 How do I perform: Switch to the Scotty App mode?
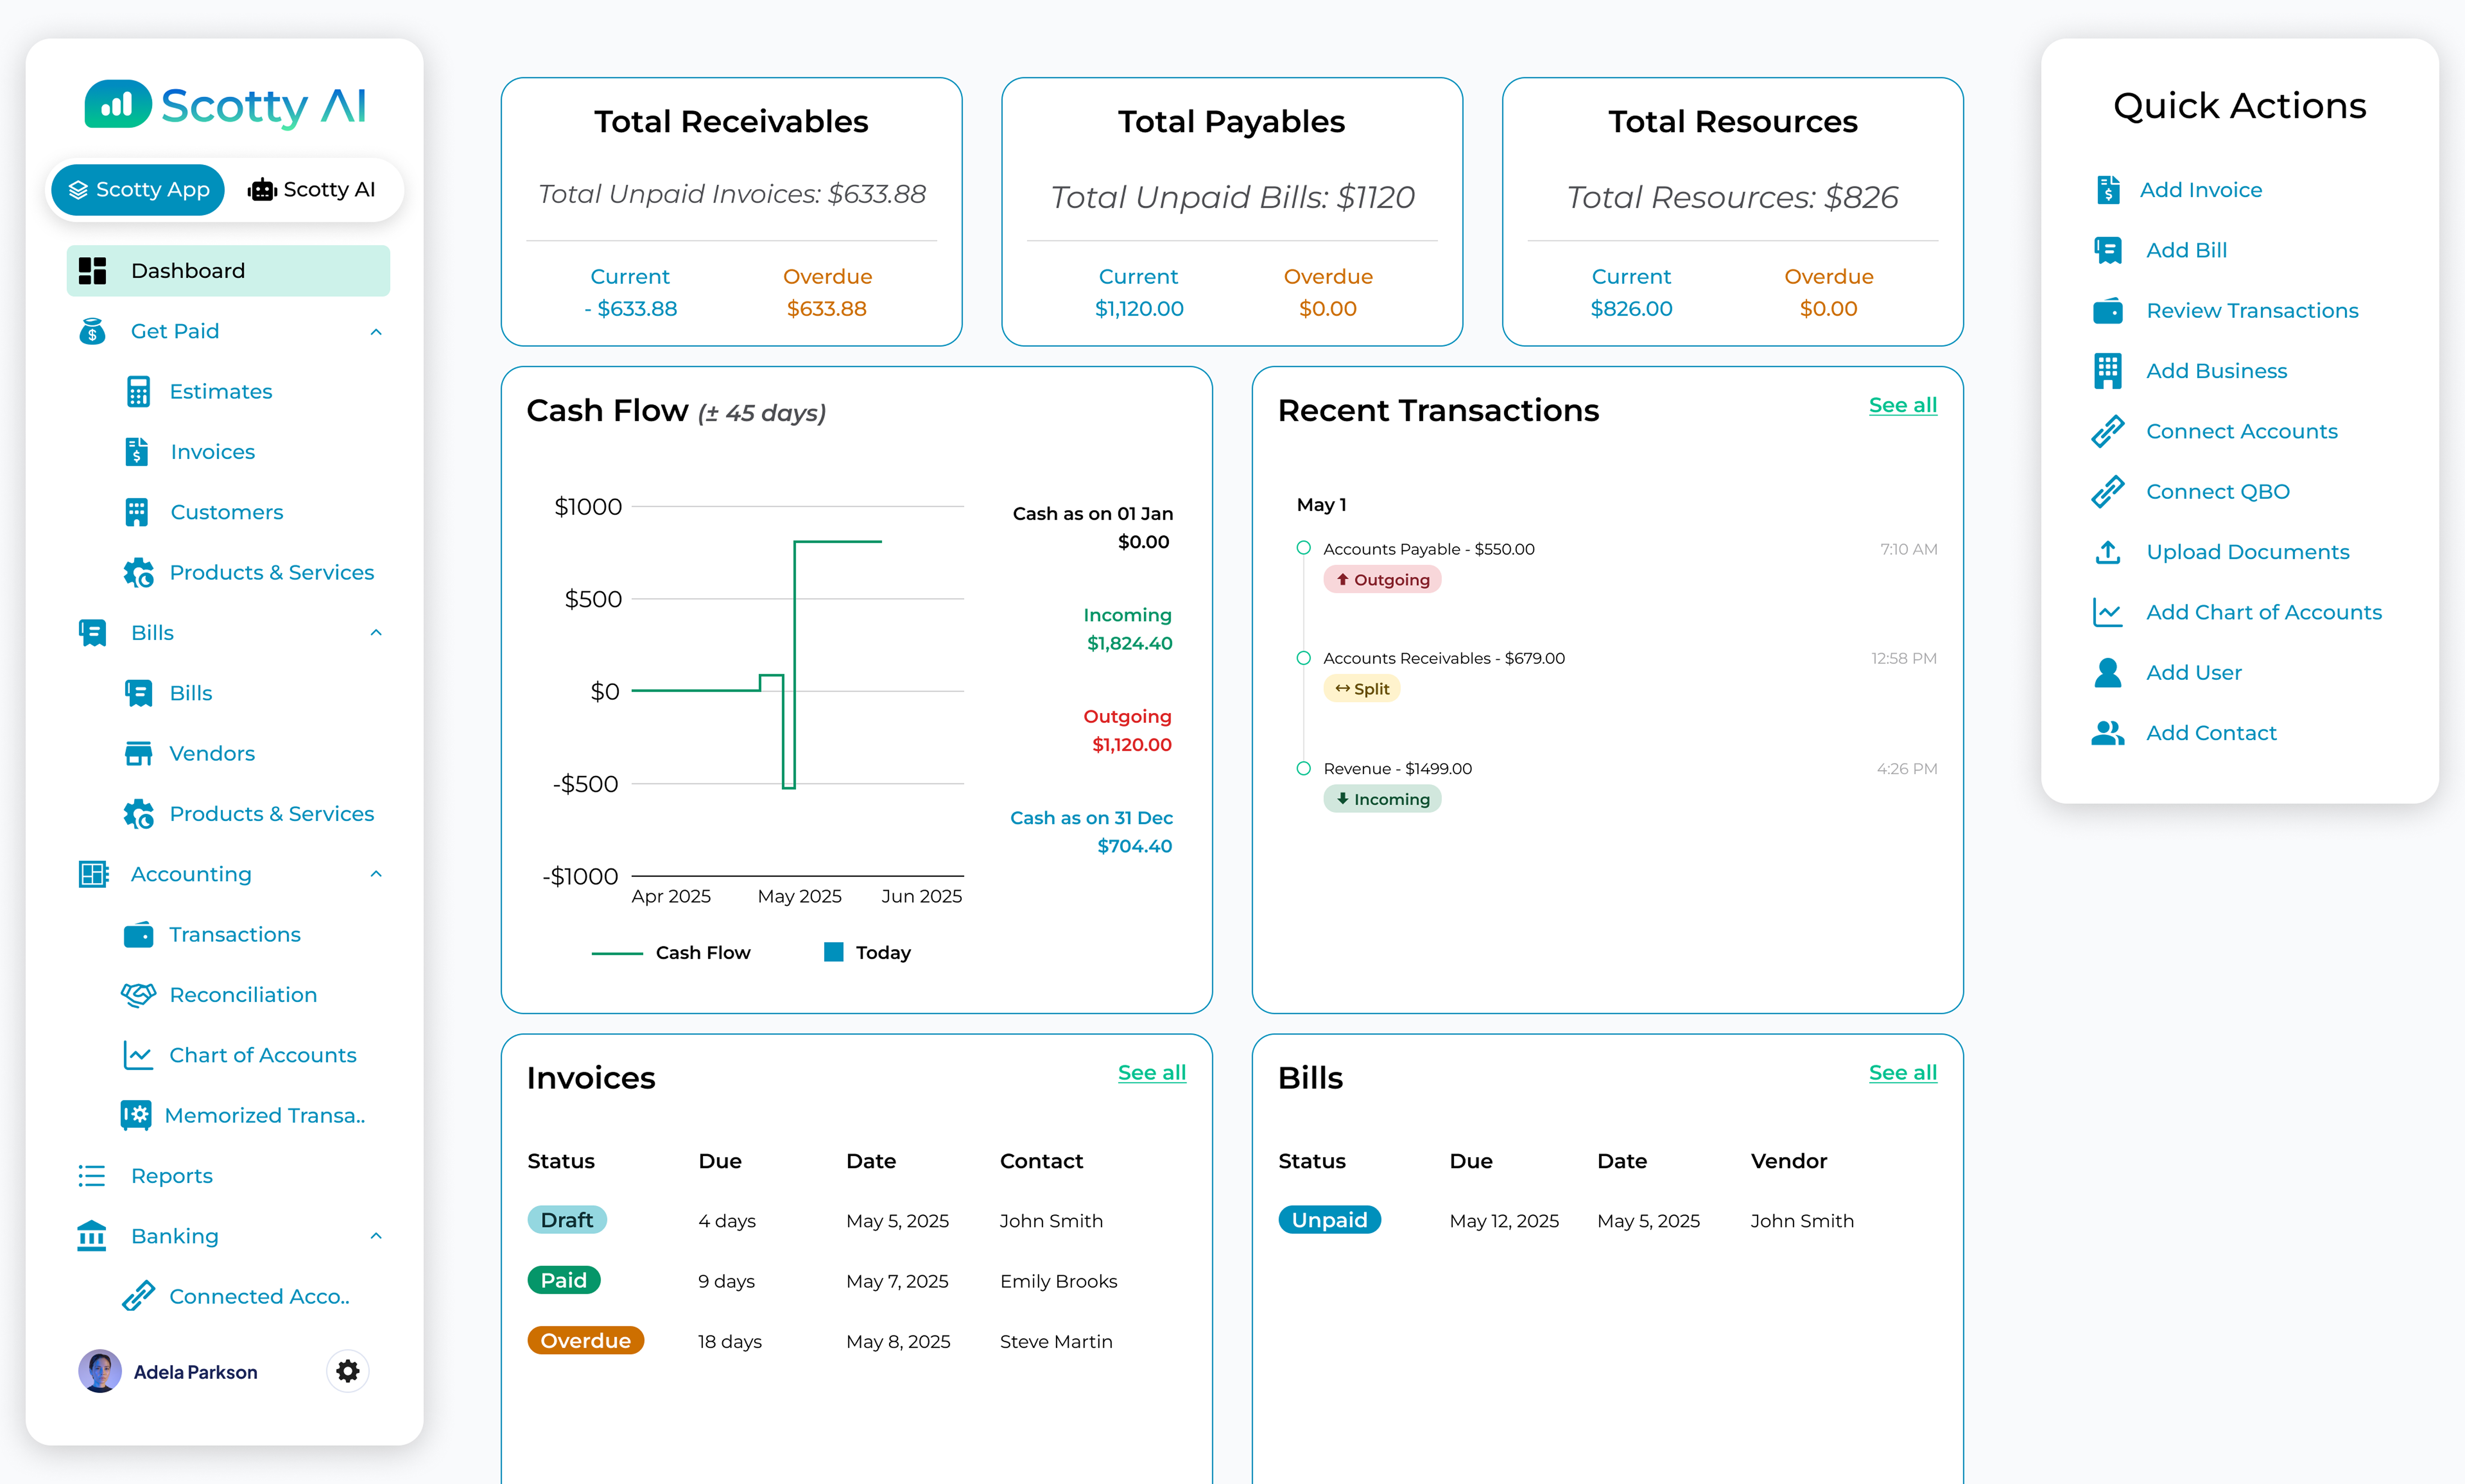point(138,190)
